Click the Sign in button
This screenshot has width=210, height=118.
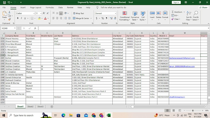176,2
